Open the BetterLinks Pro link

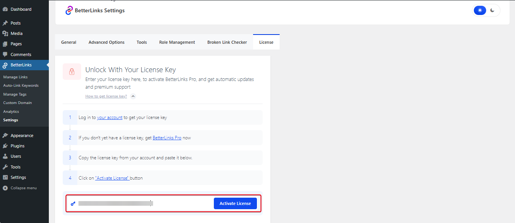click(167, 137)
